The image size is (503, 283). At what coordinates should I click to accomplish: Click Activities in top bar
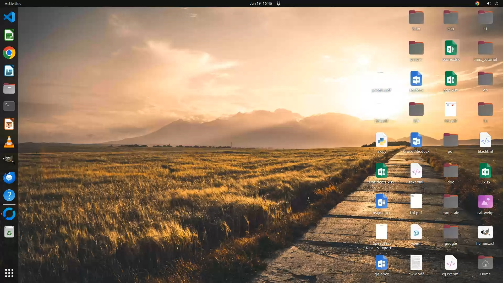pyautogui.click(x=13, y=3)
